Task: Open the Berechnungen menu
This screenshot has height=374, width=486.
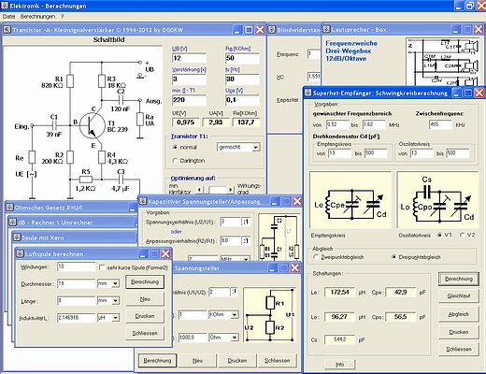Action: click(x=37, y=17)
